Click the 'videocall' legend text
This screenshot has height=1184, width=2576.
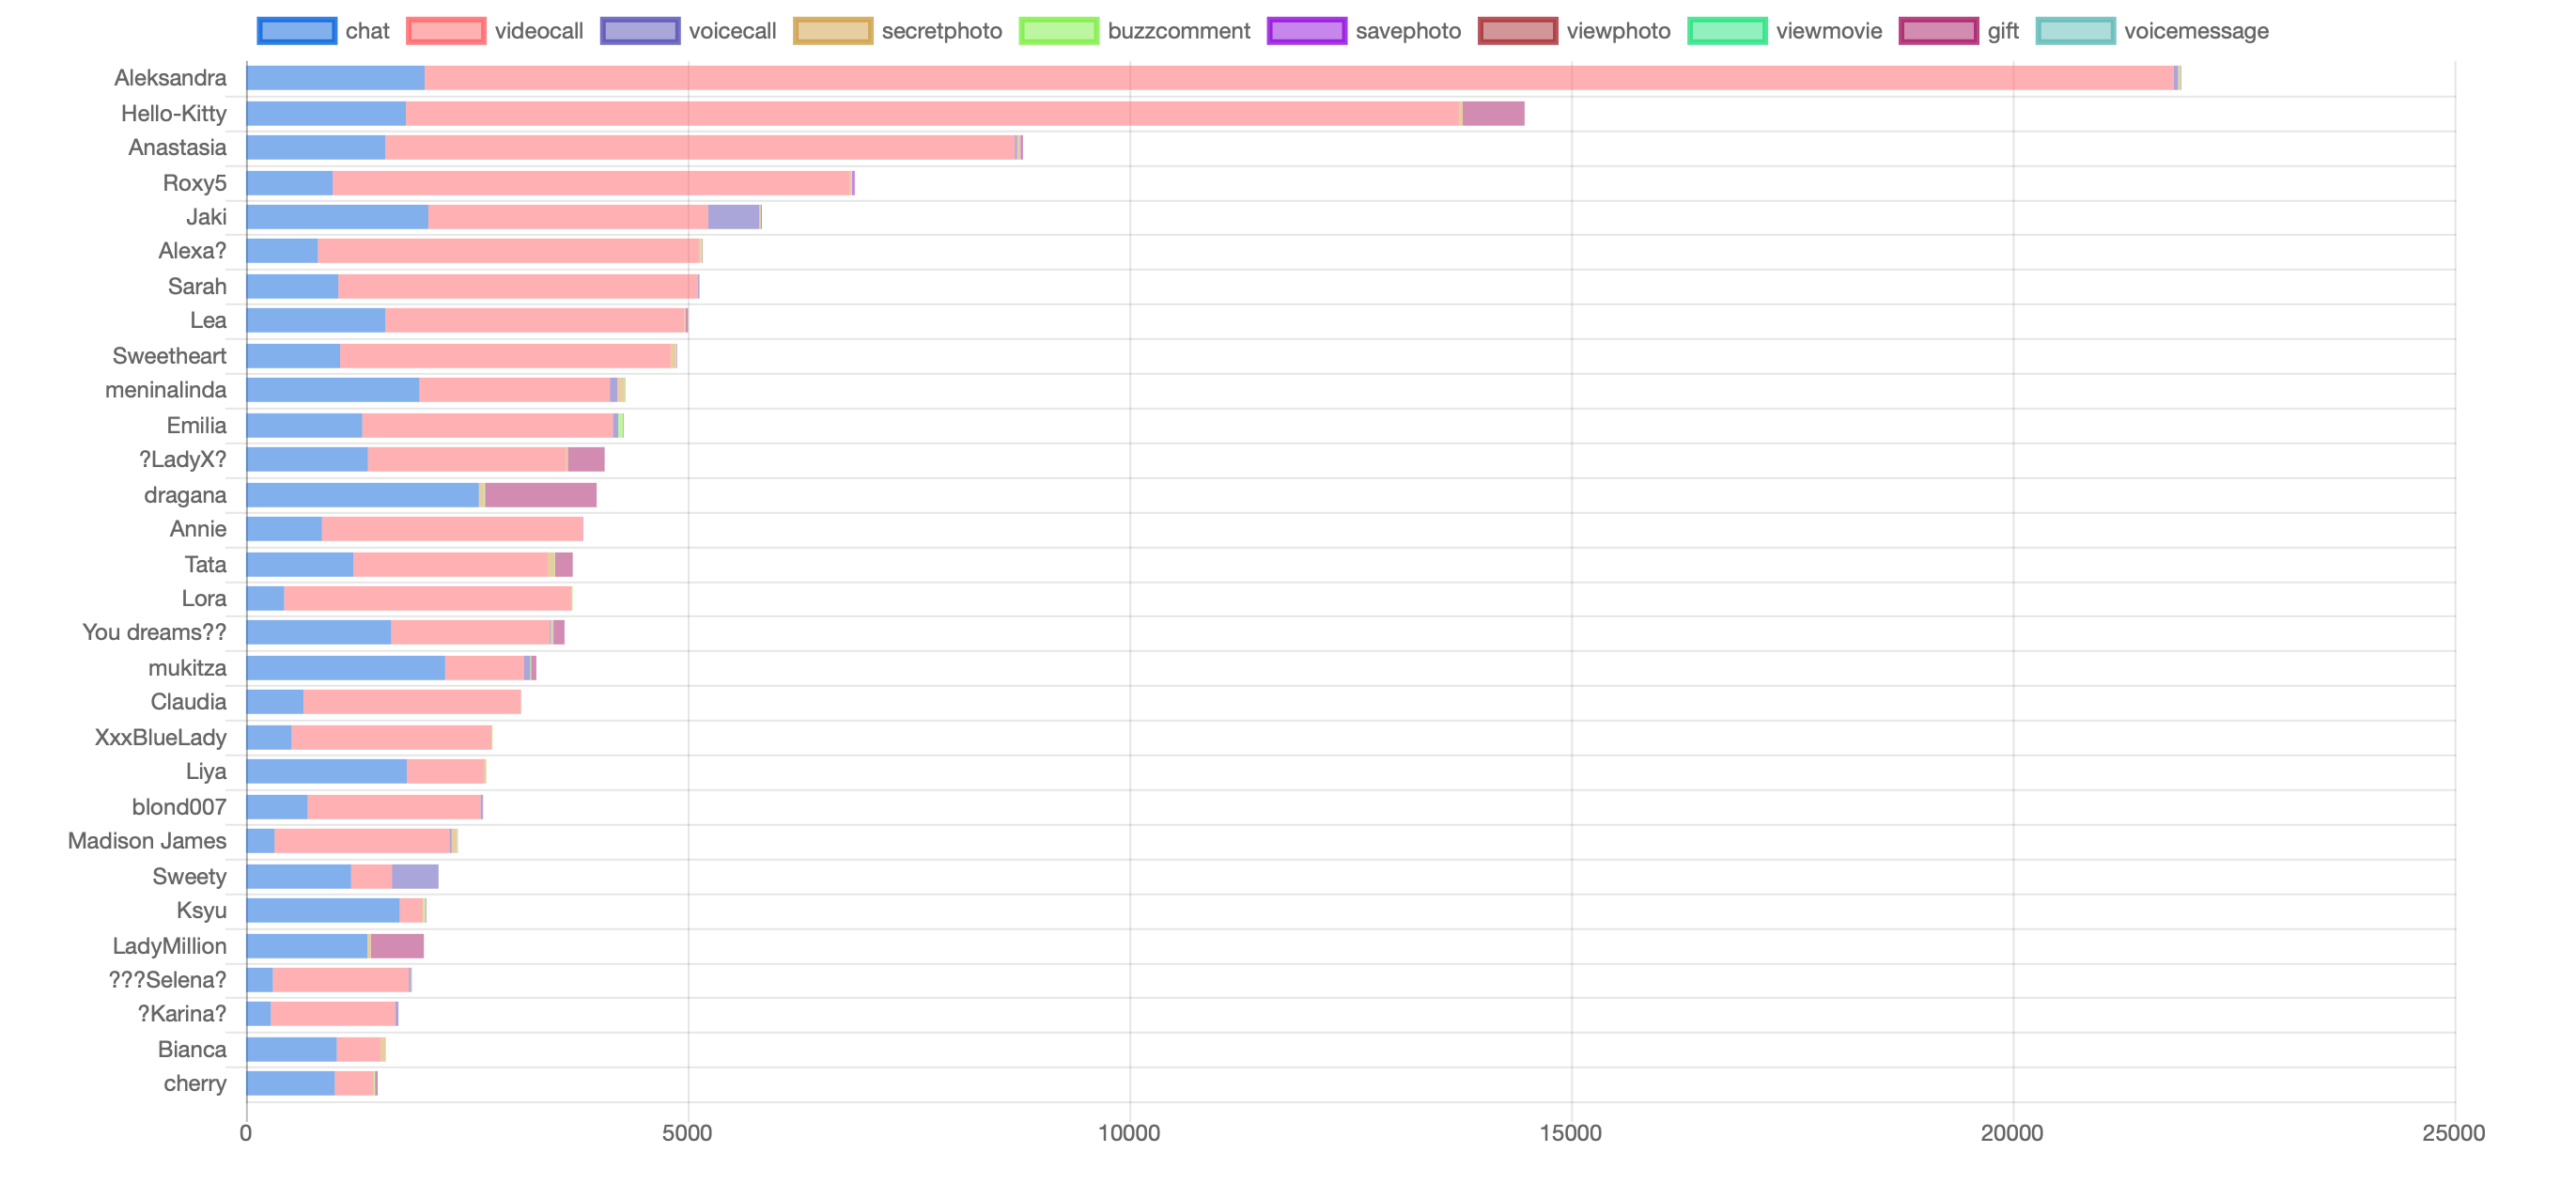pyautogui.click(x=539, y=31)
